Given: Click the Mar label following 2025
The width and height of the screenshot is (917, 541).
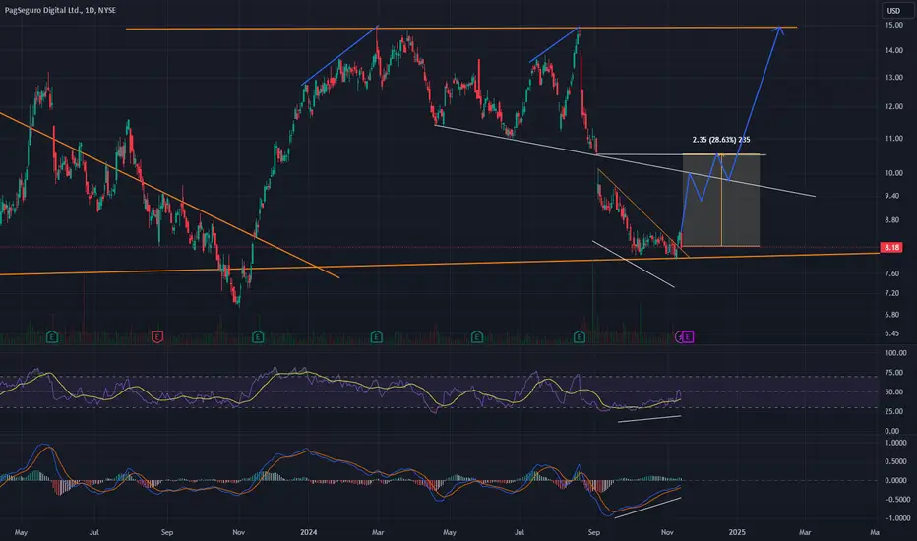Looking at the screenshot, I should click(805, 532).
